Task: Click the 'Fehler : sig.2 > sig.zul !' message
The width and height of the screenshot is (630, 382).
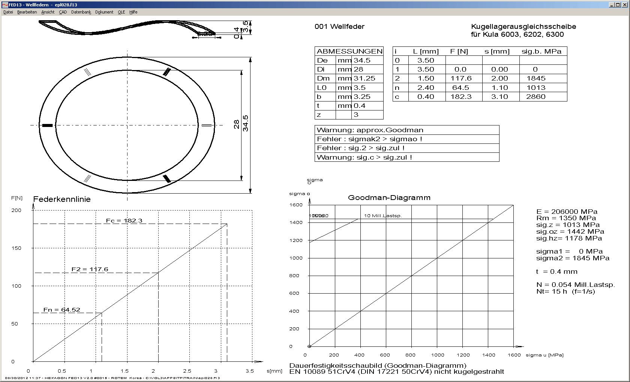Action: [x=360, y=148]
